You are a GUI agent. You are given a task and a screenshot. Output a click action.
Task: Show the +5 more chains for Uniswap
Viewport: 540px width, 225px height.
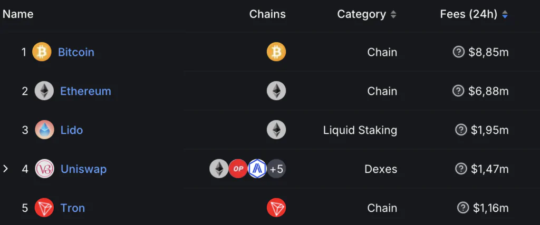coord(276,169)
